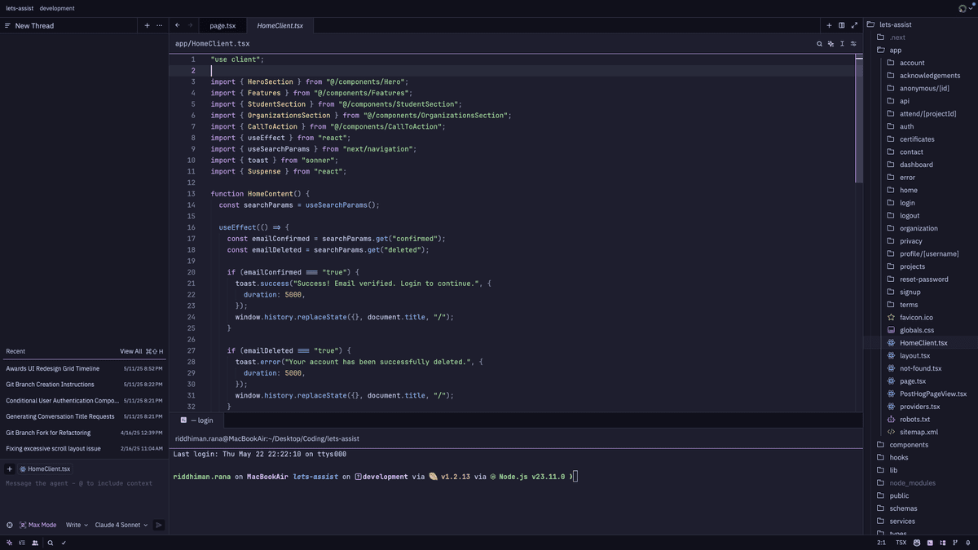
Task: Click the selections cursor icon in editor toolbar
Action: (842, 44)
